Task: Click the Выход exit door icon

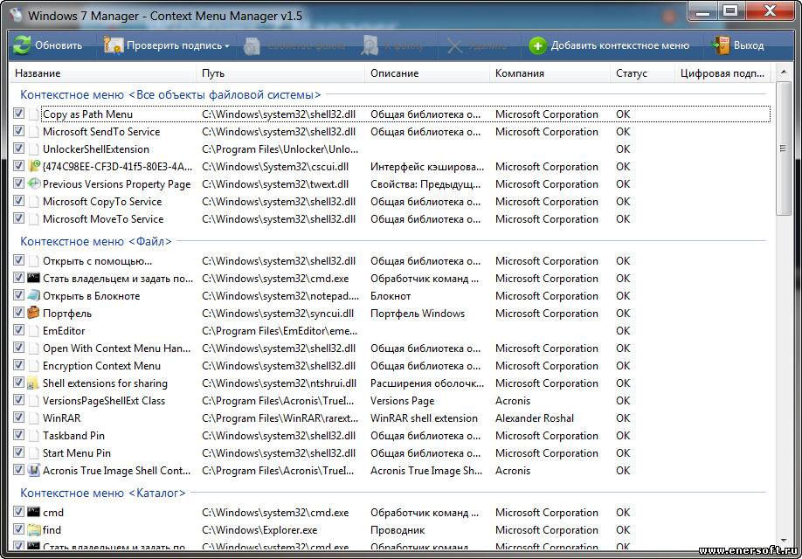Action: 722,45
